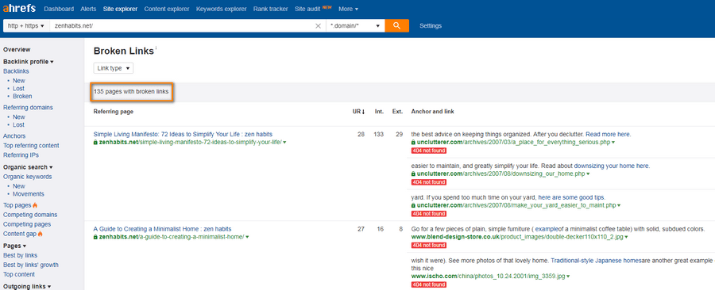Open Content explorer in top navigation

[x=167, y=9]
